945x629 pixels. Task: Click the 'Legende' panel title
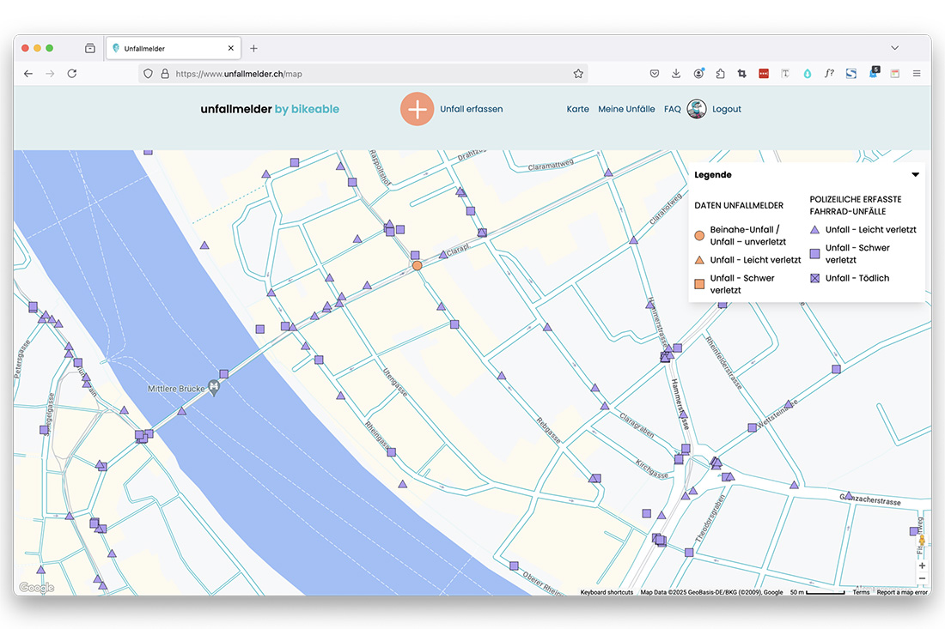(x=713, y=174)
